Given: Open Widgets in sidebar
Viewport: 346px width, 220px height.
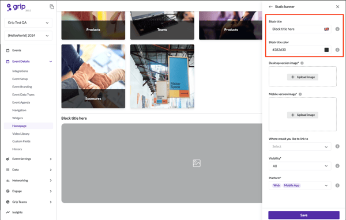Looking at the screenshot, I should [18, 118].
